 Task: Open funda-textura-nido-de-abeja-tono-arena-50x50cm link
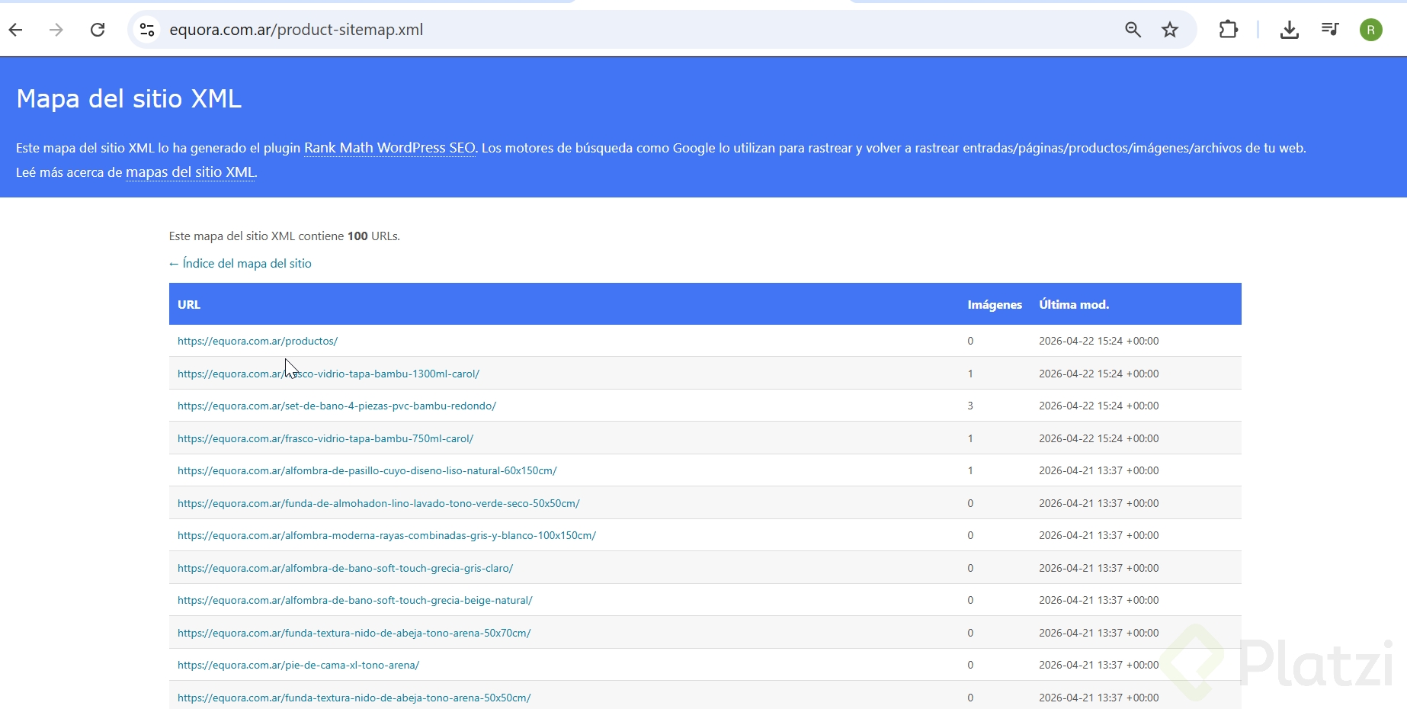[x=354, y=698]
